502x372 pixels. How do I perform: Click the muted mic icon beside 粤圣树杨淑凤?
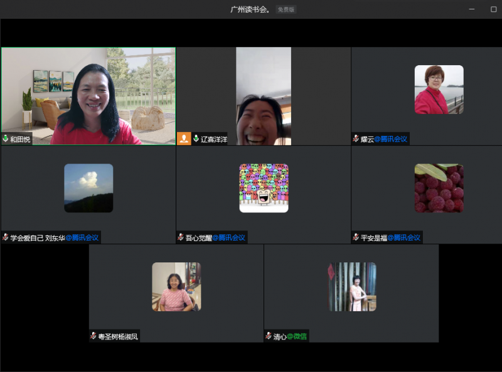pyautogui.click(x=93, y=336)
